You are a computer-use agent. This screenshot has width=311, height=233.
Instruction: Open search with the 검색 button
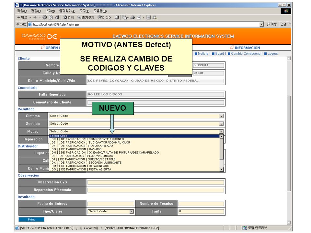coord(68,17)
